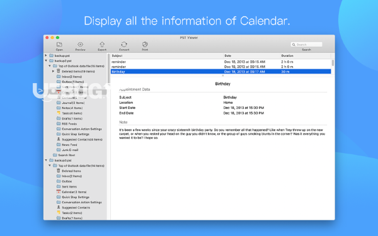This screenshot has height=236, width=378.
Task: Click the Search input field
Action: point(306,45)
